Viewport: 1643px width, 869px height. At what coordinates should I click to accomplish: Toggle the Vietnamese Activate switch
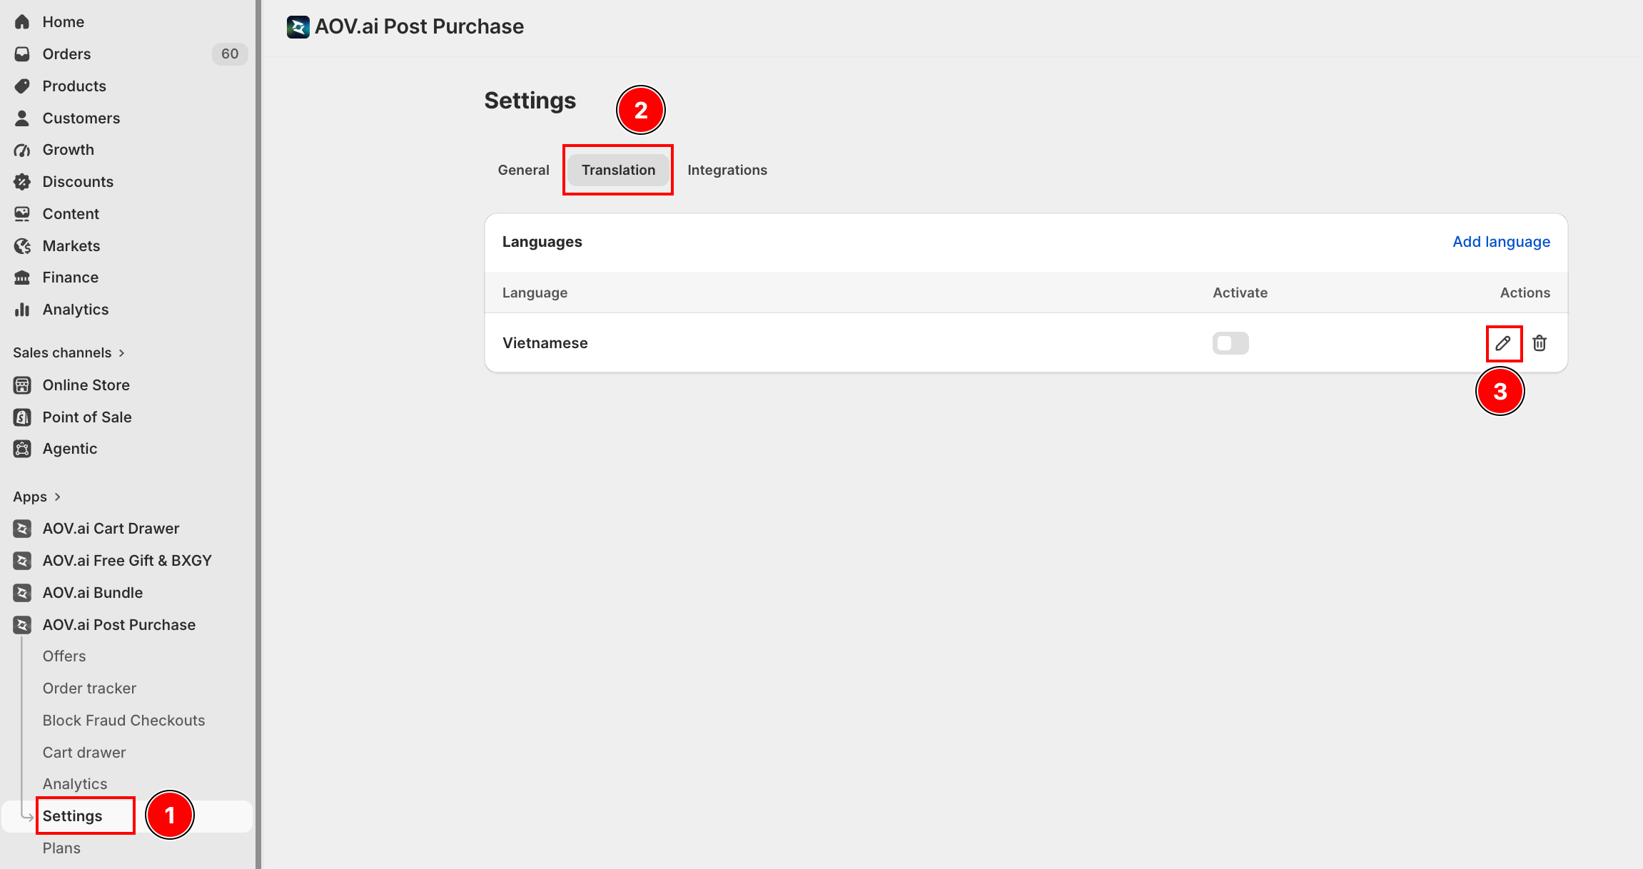(x=1230, y=343)
